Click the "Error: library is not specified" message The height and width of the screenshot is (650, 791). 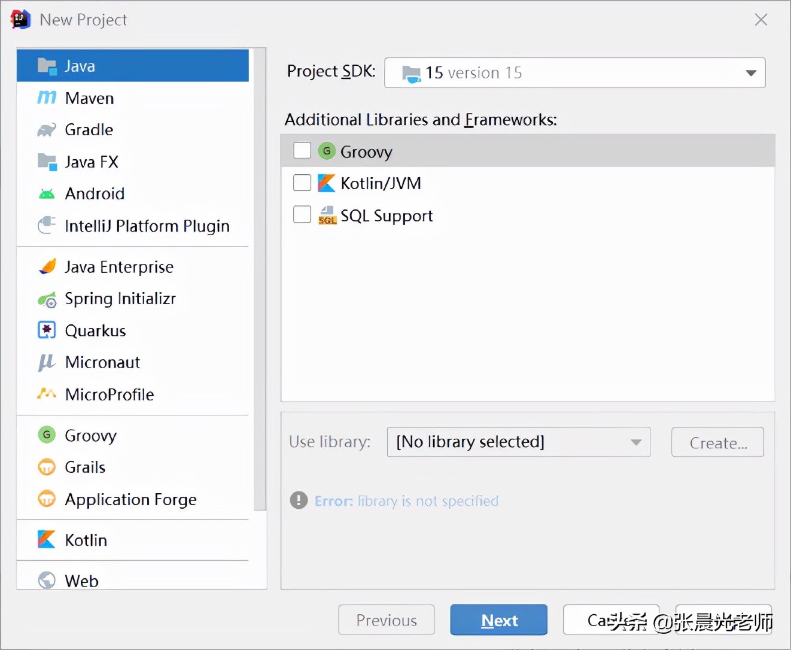coord(406,501)
